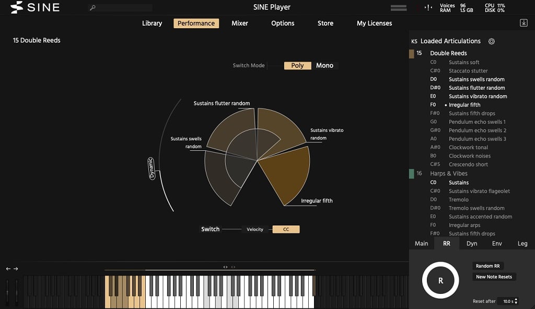Select the 16 Harps & Vibes group header
Screen dimensions: 535x309
coord(449,174)
